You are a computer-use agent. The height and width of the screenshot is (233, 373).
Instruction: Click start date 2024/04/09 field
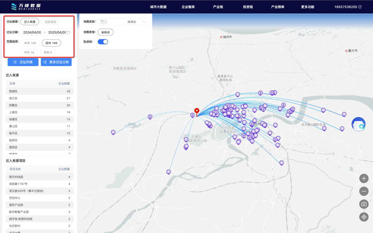32,32
